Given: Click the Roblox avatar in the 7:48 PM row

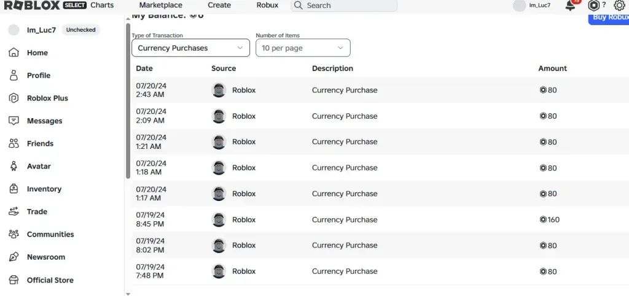Looking at the screenshot, I should coord(219,271).
